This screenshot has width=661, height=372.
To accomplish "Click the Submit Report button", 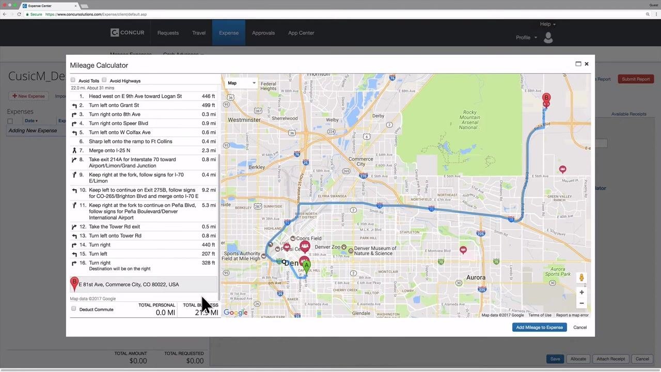I will 636,79.
